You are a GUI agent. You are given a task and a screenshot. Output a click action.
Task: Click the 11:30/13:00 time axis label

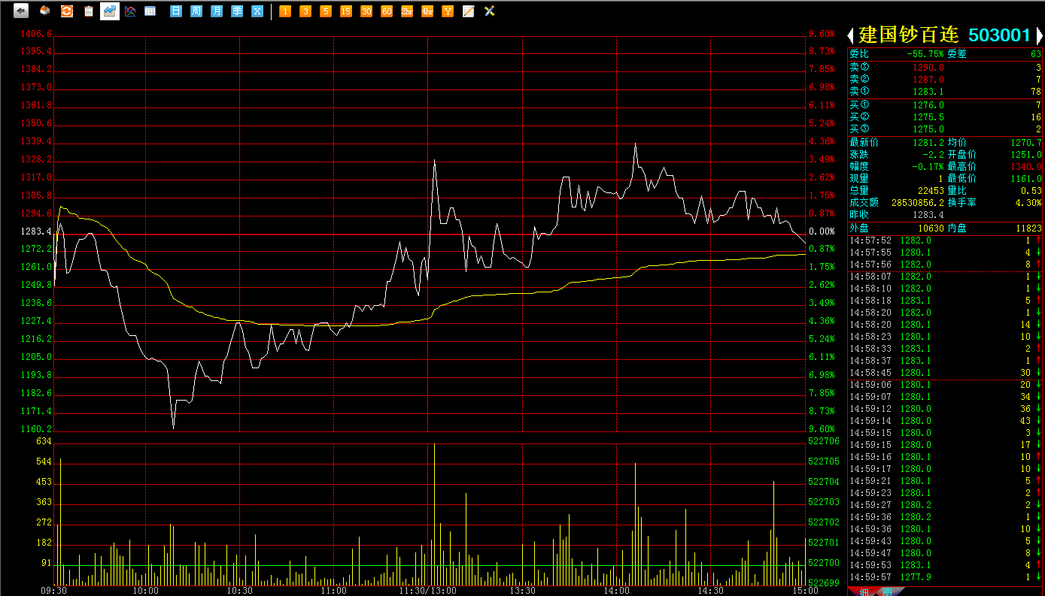428,591
